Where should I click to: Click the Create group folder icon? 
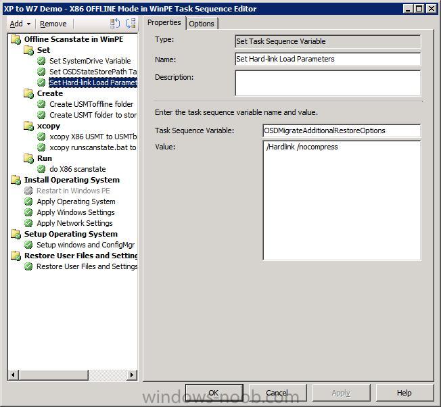click(x=29, y=93)
